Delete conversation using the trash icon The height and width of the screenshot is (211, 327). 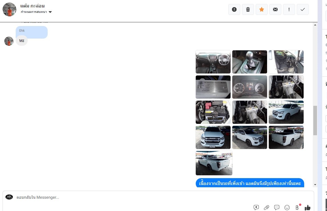point(248,9)
